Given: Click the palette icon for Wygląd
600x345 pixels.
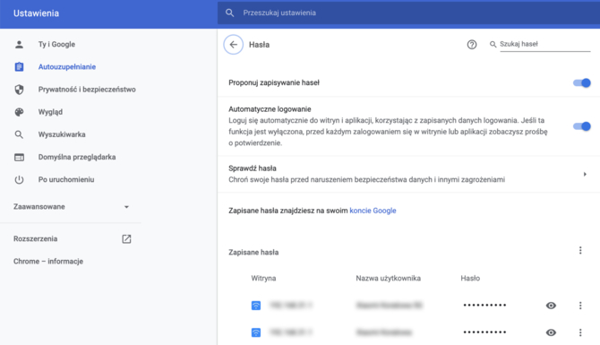Looking at the screenshot, I should [19, 112].
